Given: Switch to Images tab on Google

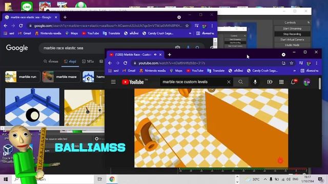Looking at the screenshot, I should pyautogui.click(x=70, y=61).
